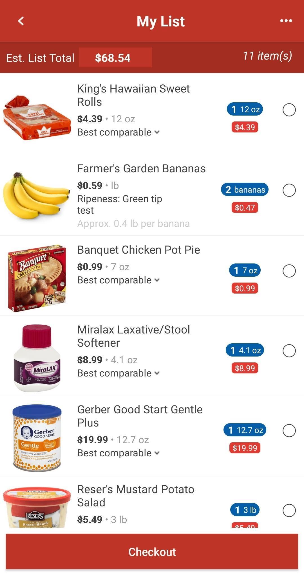Tap the 3 lb quantity badge for potato salad
Screen dimensions: 304x575
tap(245, 510)
